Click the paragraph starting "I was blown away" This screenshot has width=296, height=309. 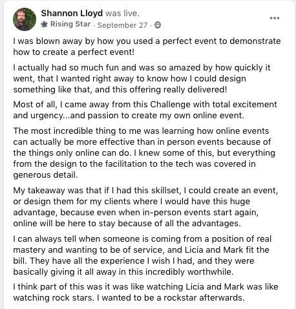[x=147, y=47]
